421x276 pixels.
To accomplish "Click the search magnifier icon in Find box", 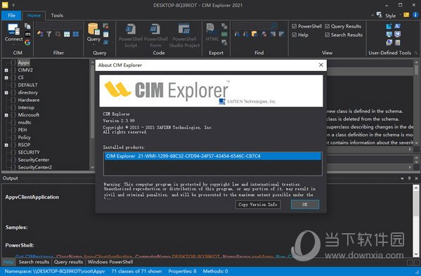I will coord(273,26).
